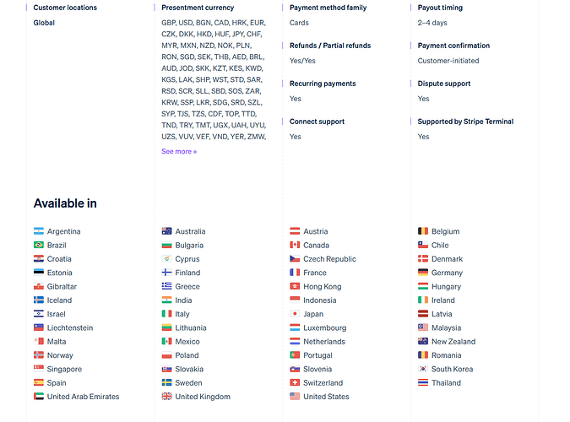Viewport: 570px width, 422px height.
Task: Open the United Arab Emirates entry
Action: coord(83,397)
